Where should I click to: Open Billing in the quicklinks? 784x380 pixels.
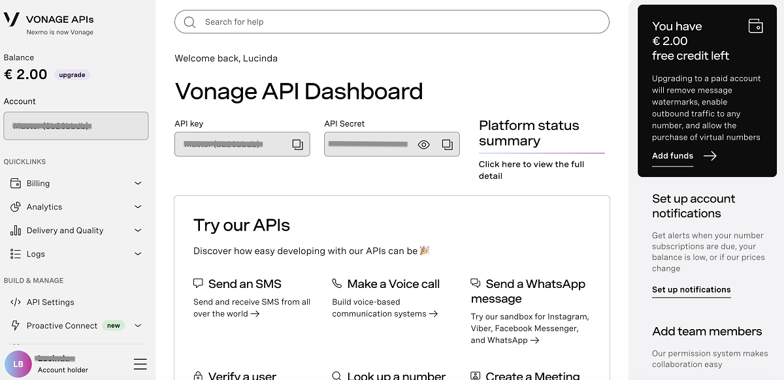38,183
